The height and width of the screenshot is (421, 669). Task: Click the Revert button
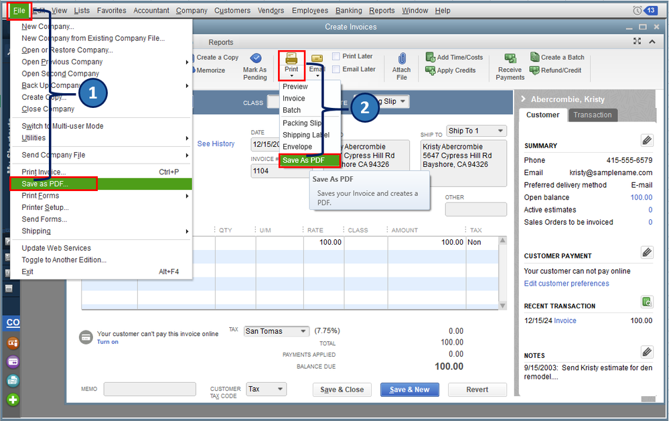click(477, 389)
